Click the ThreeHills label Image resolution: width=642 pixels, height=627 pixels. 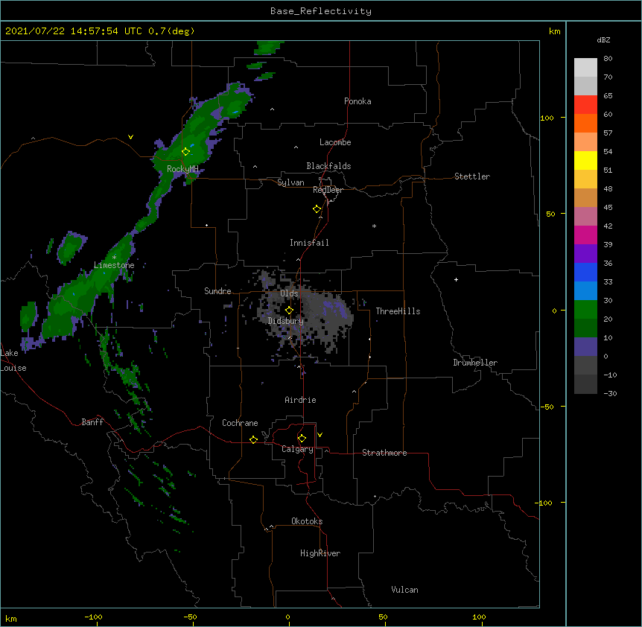click(x=398, y=311)
